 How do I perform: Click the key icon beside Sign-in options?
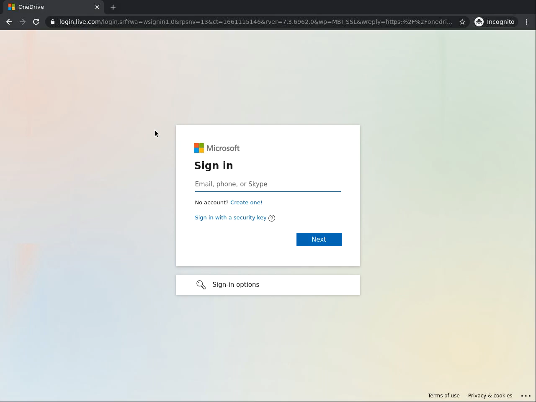[201, 285]
